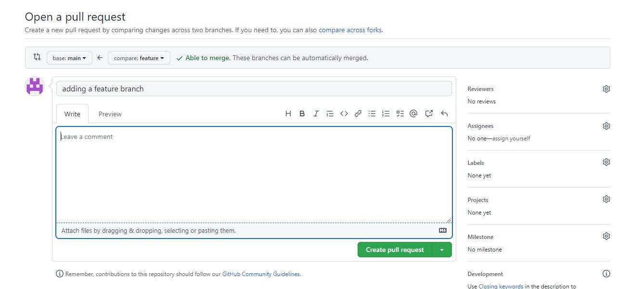Viewport: 643px width, 289px height.
Task: Open the base: main branch dropdown
Action: pos(69,58)
